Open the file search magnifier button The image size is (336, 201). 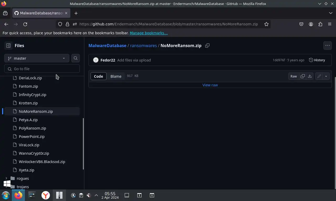pyautogui.click(x=76, y=58)
